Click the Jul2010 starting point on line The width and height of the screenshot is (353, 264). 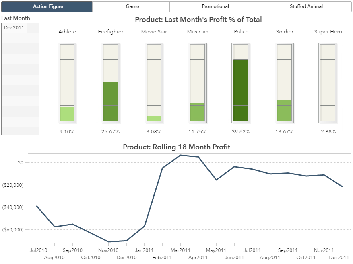tap(37, 206)
